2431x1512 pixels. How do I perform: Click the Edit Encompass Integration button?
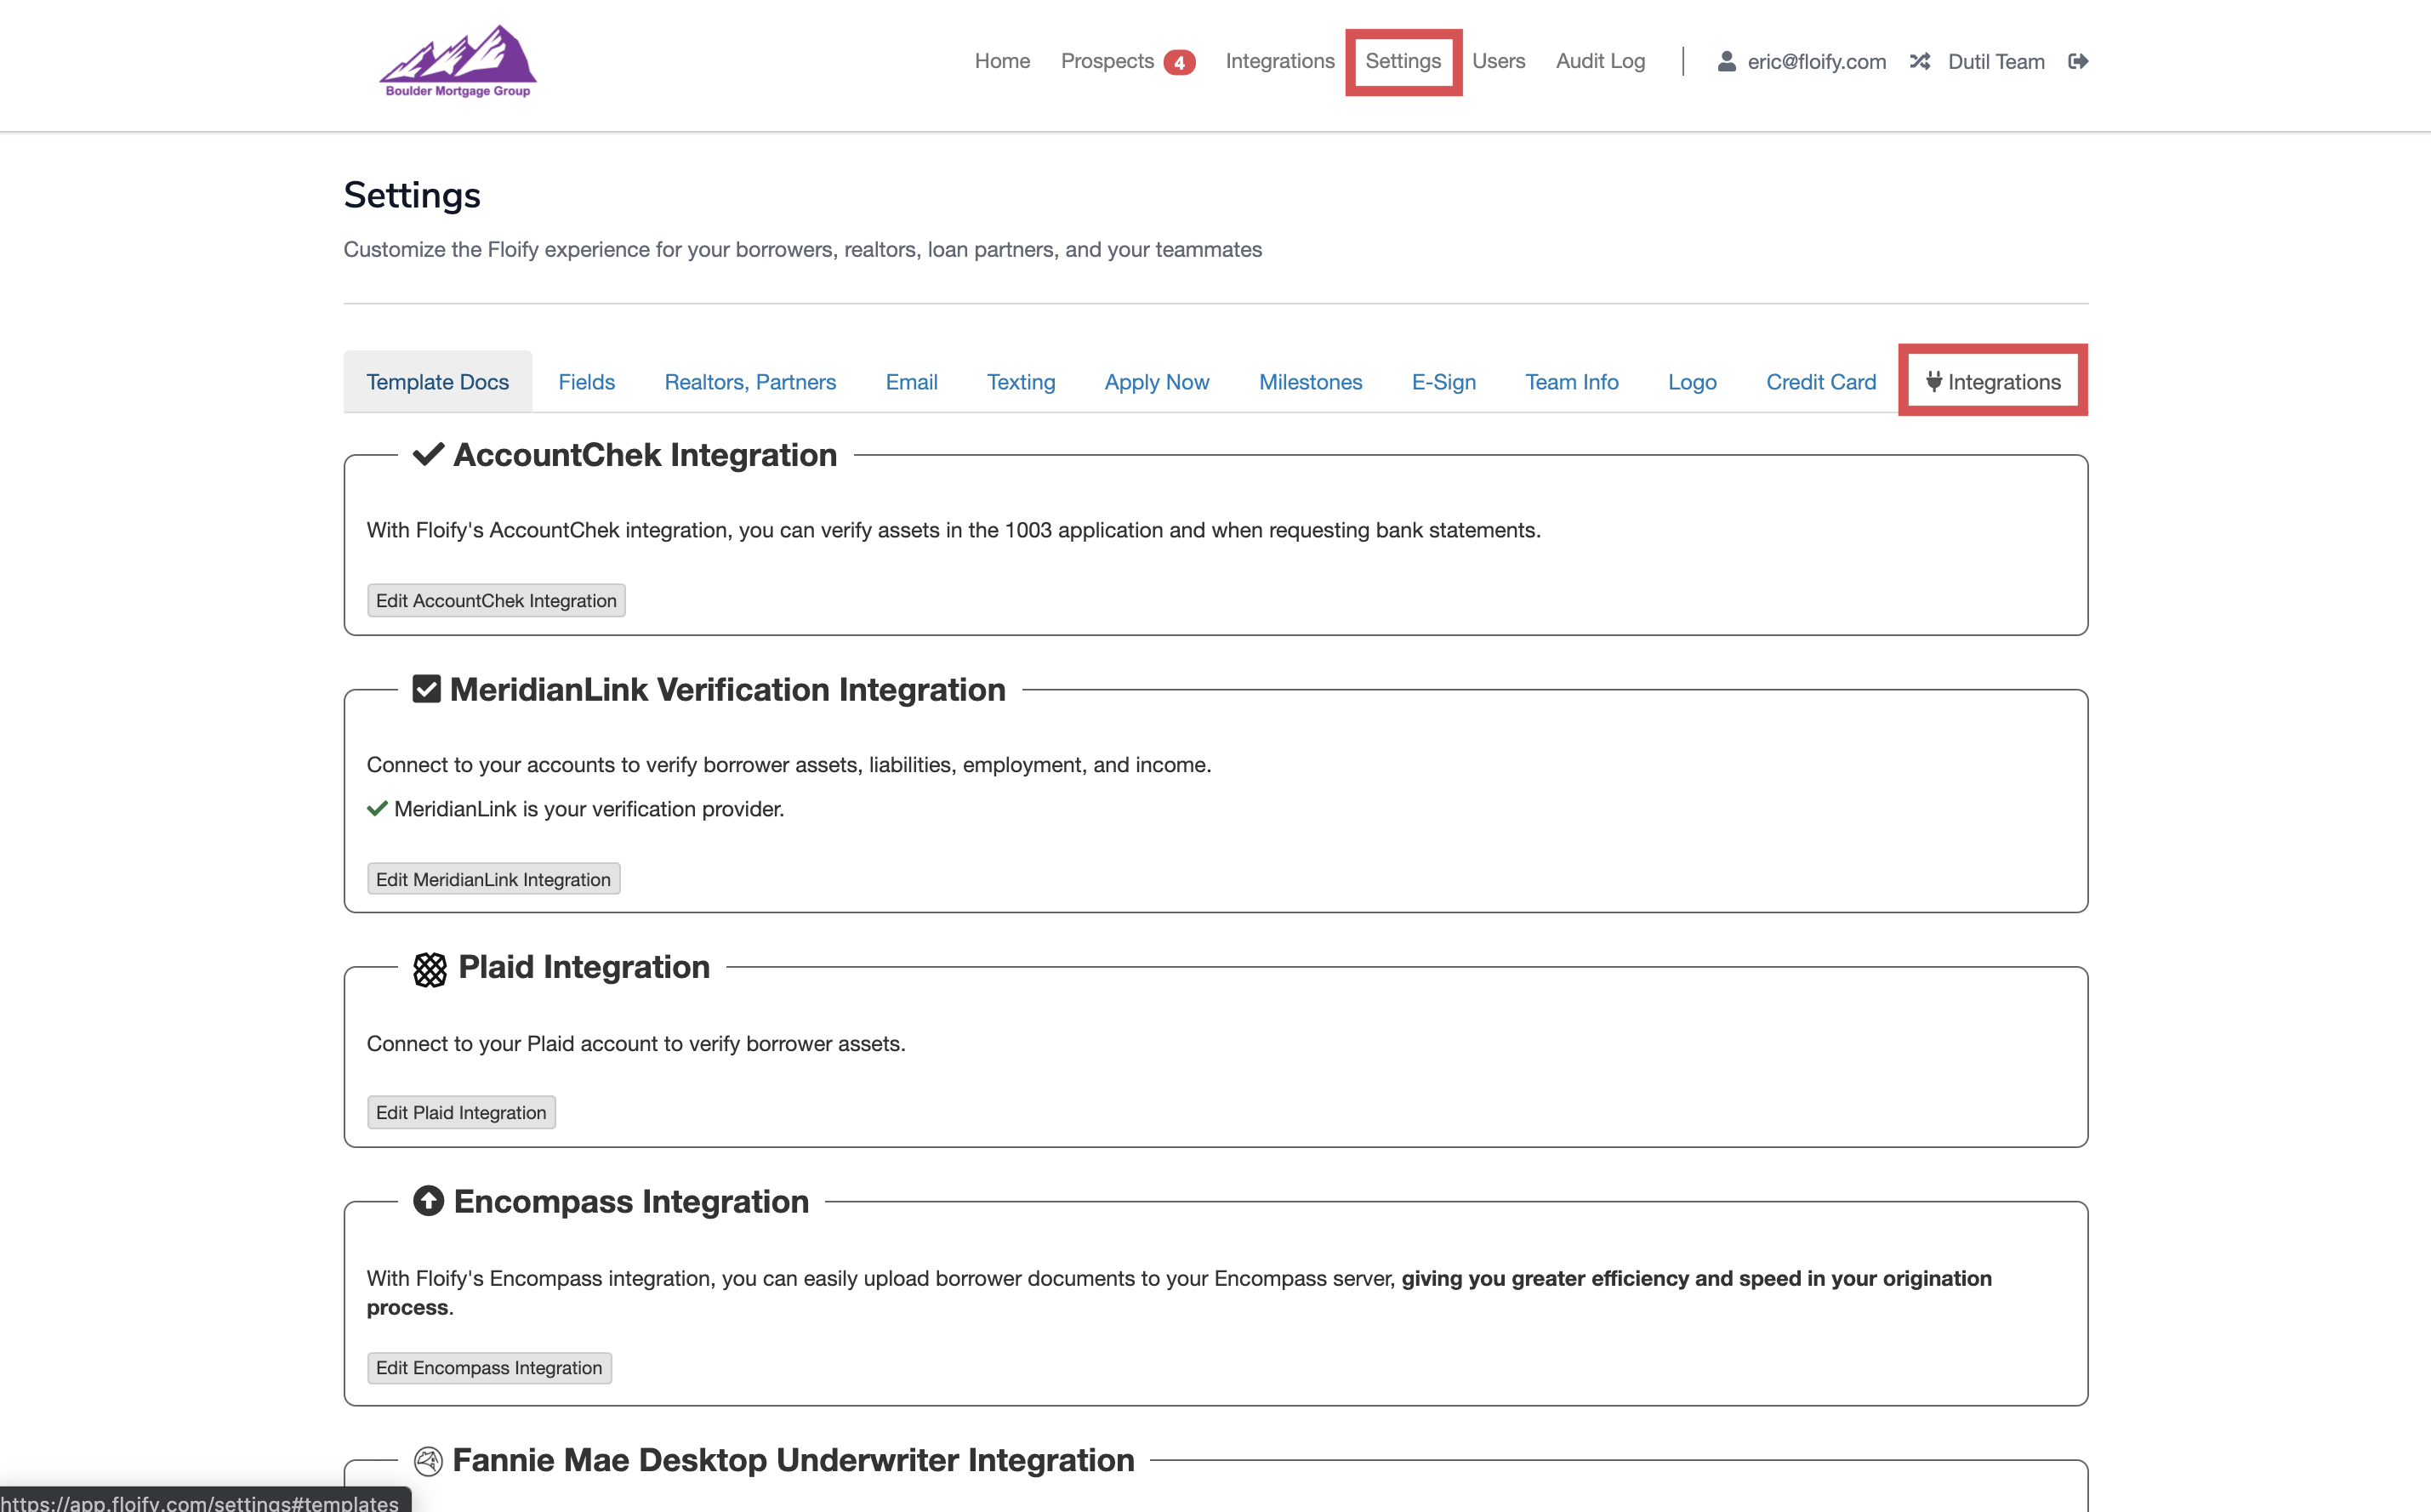(489, 1367)
